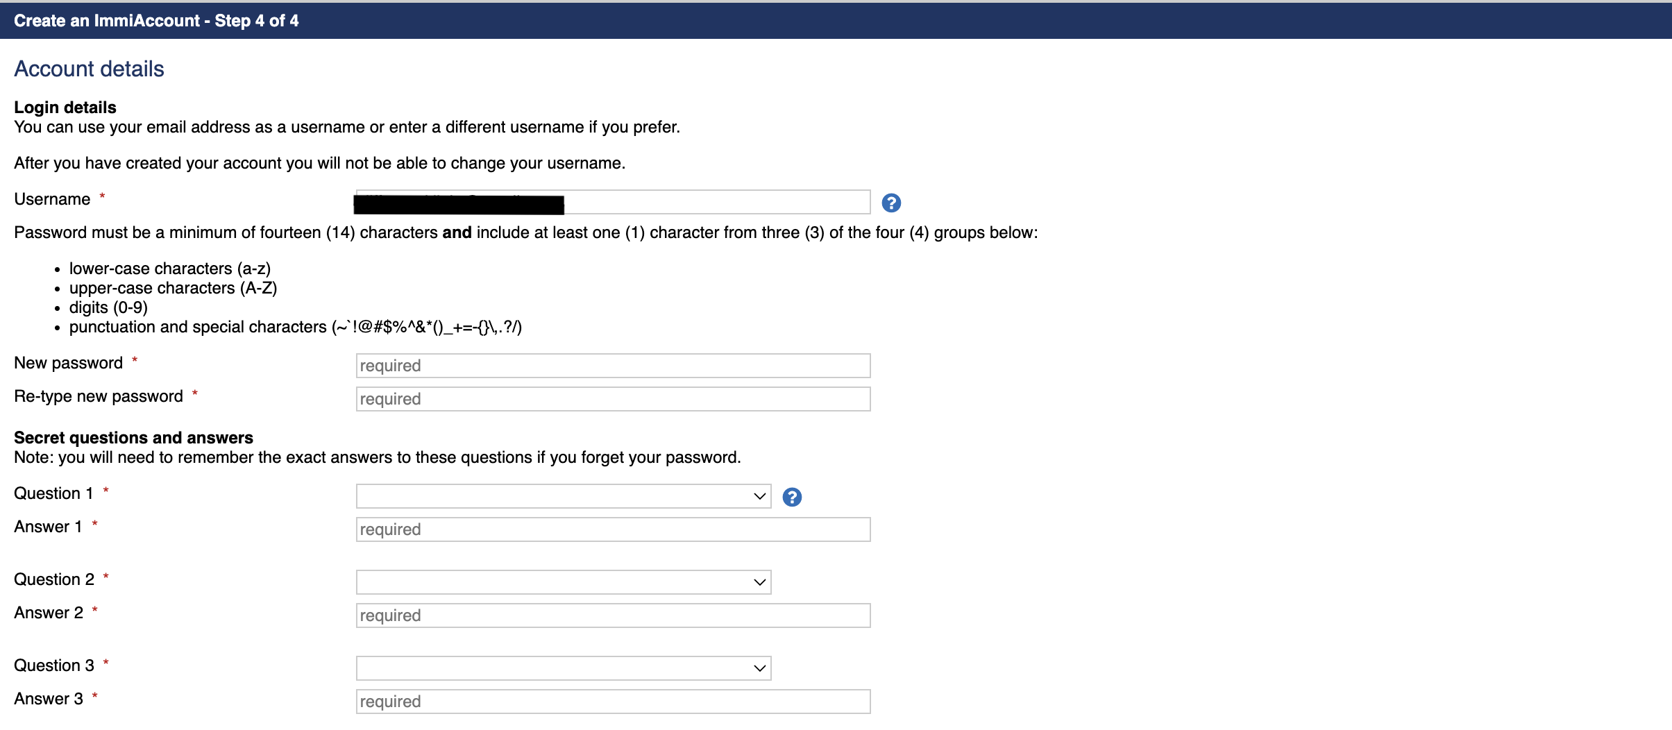Expand the Question 1 dropdown

tap(564, 496)
